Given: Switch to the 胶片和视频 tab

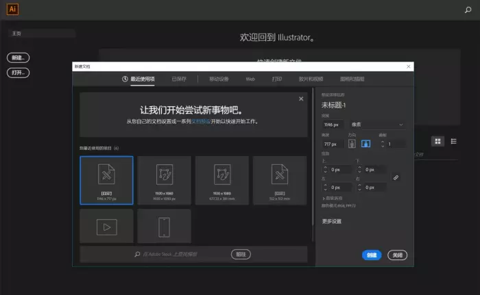Looking at the screenshot, I should pyautogui.click(x=311, y=79).
